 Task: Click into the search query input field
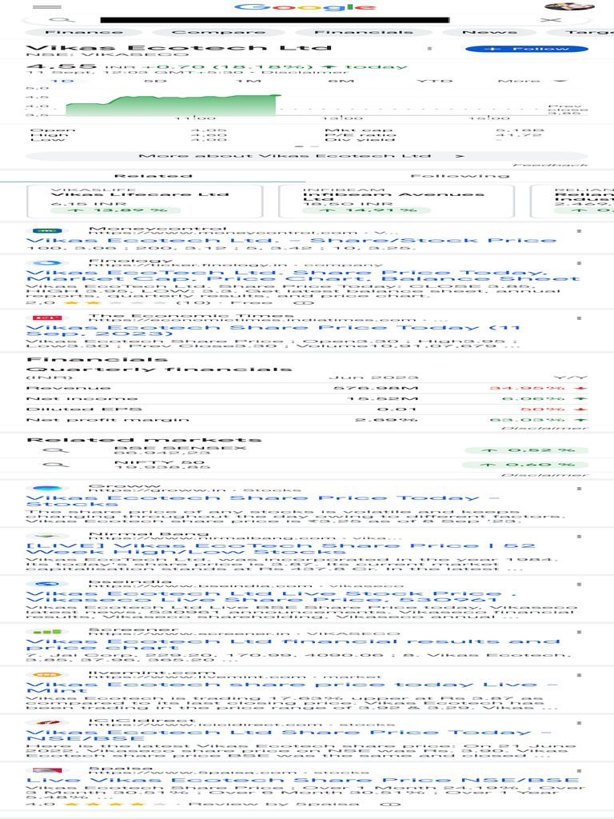click(275, 20)
